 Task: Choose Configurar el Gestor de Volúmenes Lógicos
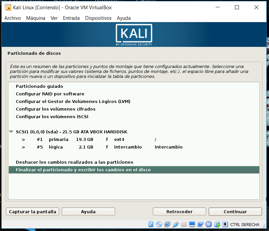click(x=73, y=102)
